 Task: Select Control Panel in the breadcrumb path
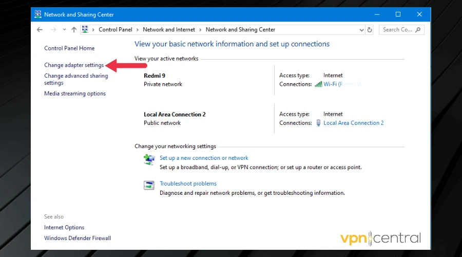click(115, 30)
